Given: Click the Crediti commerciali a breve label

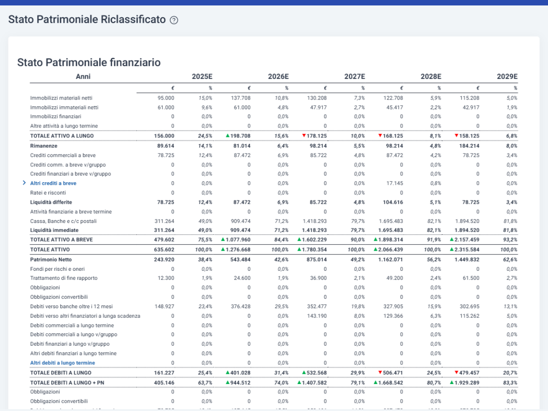Looking at the screenshot, I should 63,155.
